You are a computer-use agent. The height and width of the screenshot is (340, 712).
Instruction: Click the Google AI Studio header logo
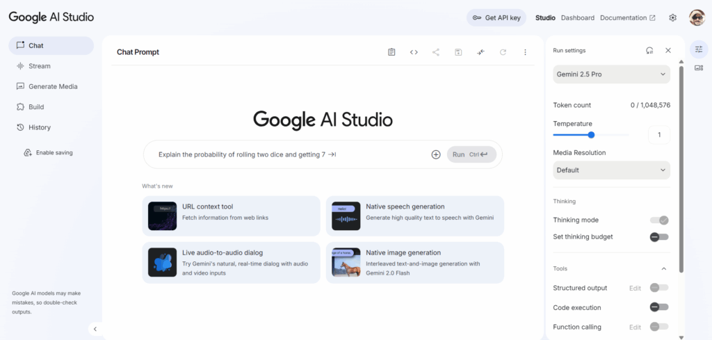(x=51, y=17)
